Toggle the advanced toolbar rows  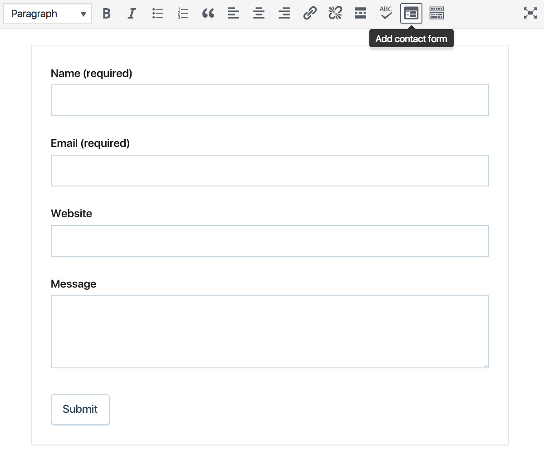click(436, 14)
